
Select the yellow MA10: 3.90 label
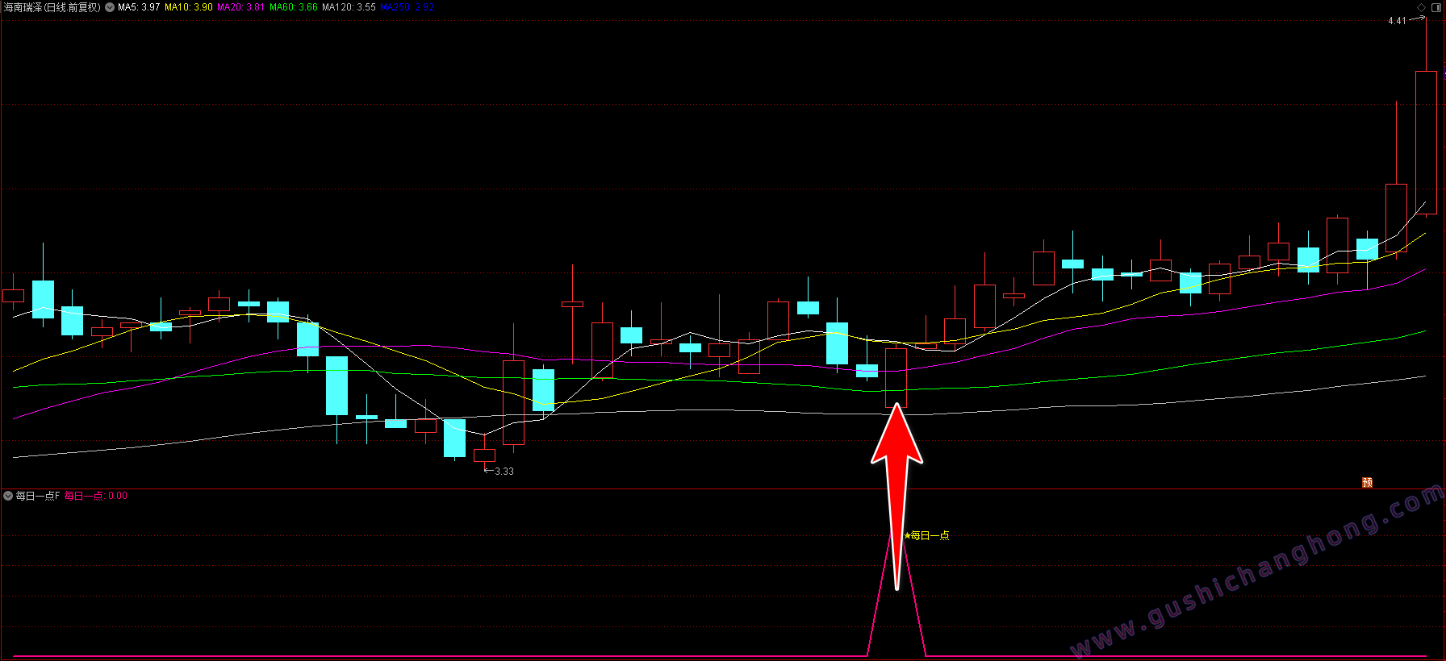(x=189, y=7)
